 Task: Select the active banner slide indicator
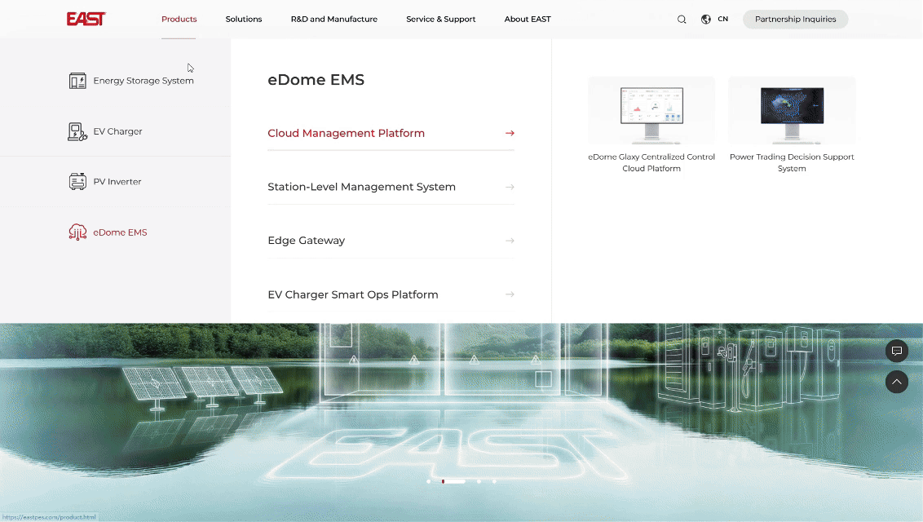[453, 481]
